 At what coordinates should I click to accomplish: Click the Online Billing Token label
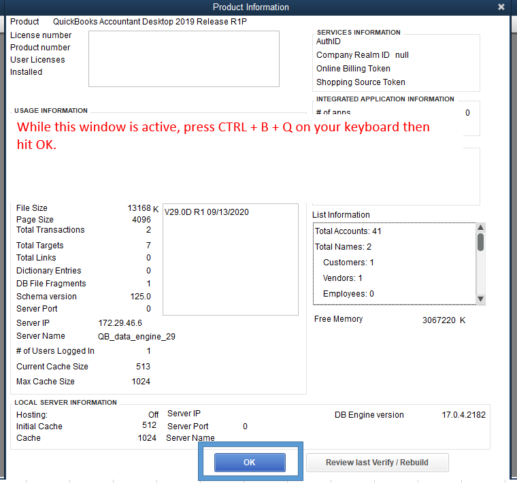(x=353, y=69)
